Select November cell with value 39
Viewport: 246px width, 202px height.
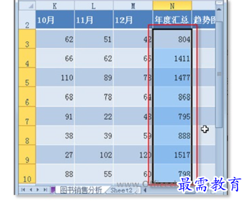[x=94, y=135]
